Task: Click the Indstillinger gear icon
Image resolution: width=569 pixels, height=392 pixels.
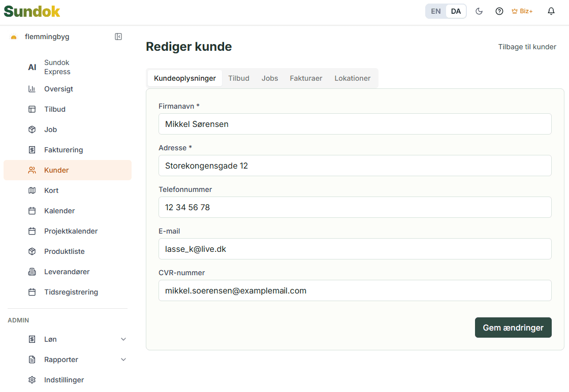Action: [32, 380]
